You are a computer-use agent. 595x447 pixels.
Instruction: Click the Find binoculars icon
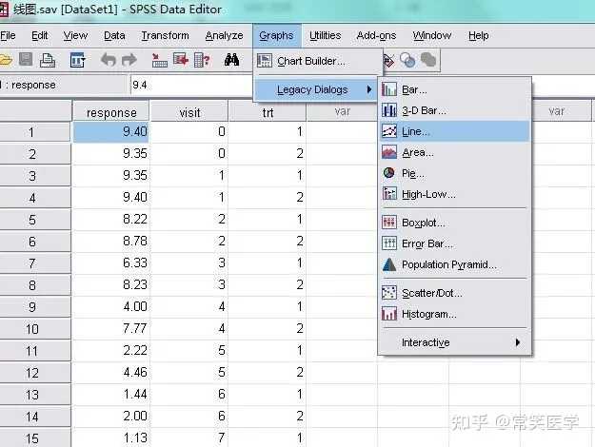coord(231,60)
